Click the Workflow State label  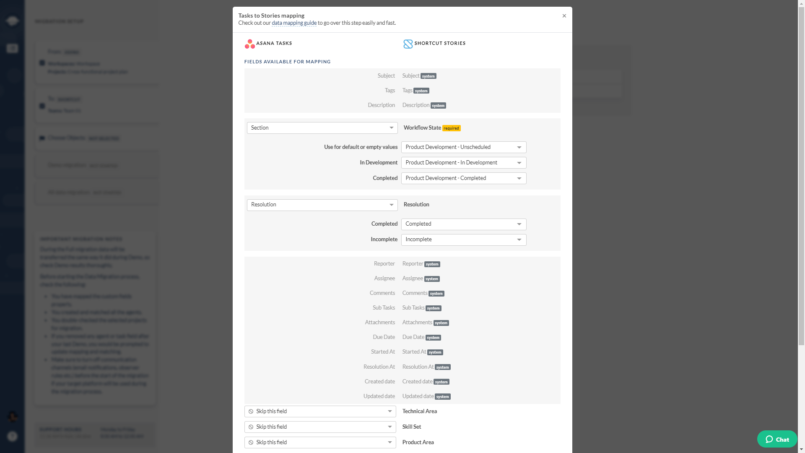pyautogui.click(x=422, y=128)
